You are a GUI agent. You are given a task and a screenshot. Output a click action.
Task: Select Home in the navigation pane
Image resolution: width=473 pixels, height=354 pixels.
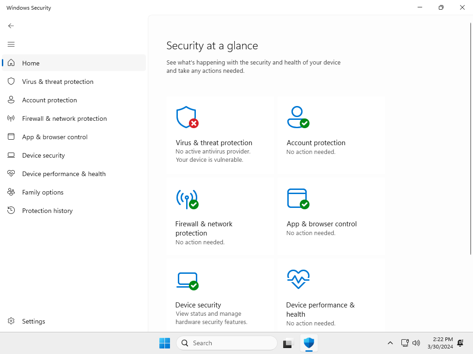tap(74, 63)
